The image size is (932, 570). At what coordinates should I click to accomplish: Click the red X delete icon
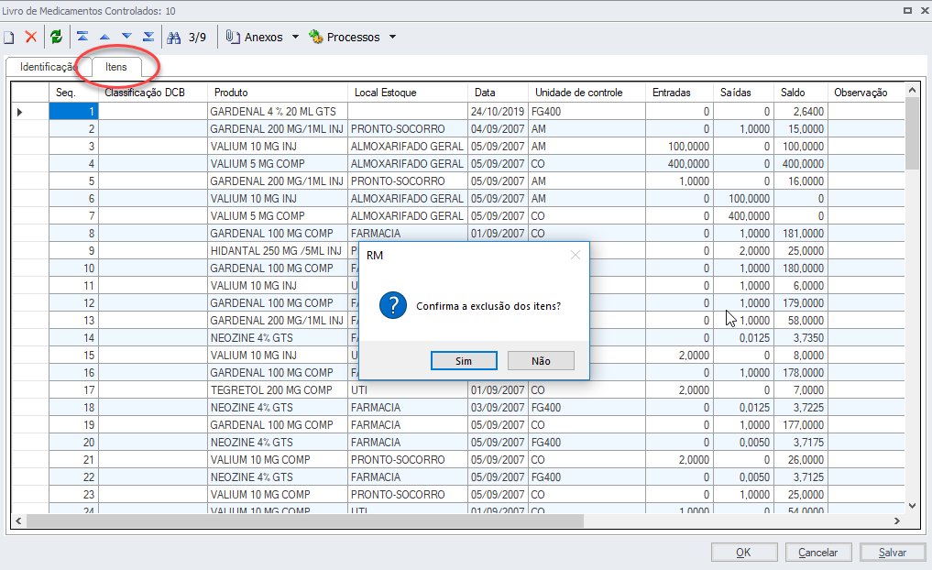tap(31, 37)
